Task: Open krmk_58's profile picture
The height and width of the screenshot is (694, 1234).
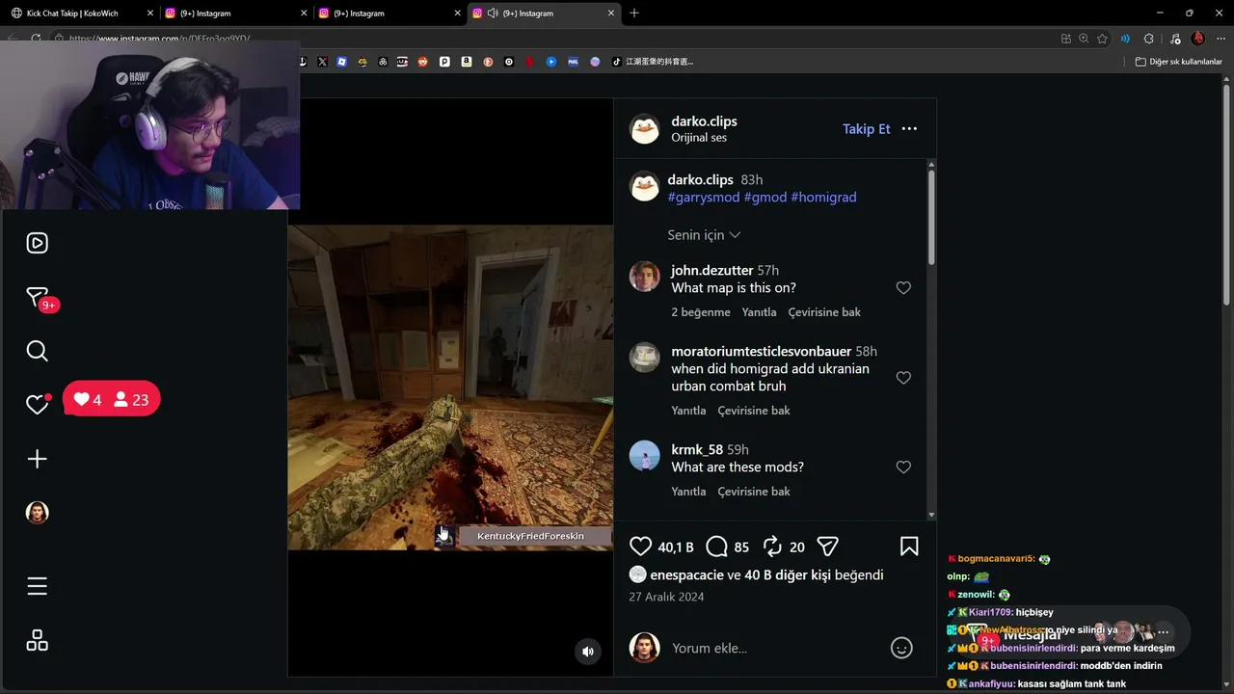Action: pos(645,456)
